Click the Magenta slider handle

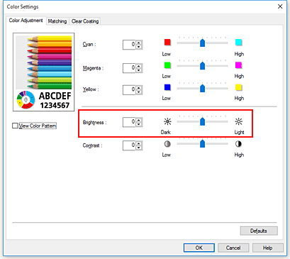tap(202, 65)
